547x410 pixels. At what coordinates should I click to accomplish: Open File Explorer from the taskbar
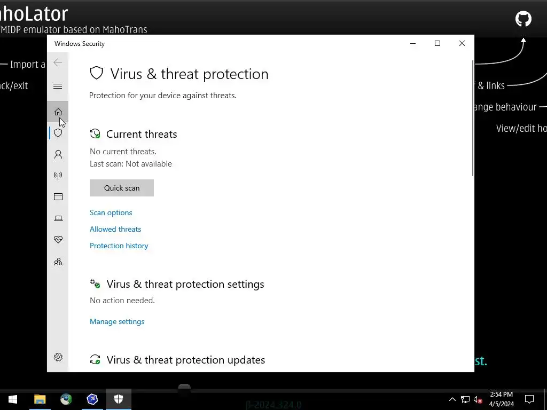pyautogui.click(x=40, y=399)
